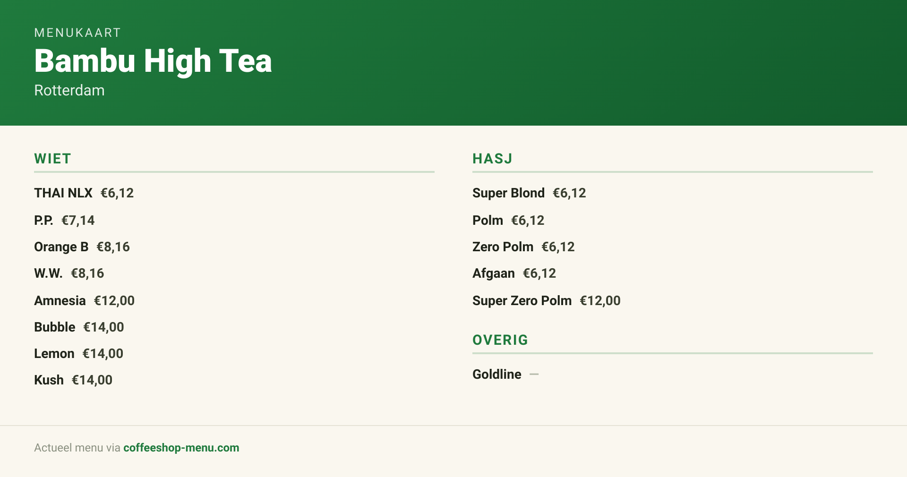Click the P.P. menu item

[64, 220]
